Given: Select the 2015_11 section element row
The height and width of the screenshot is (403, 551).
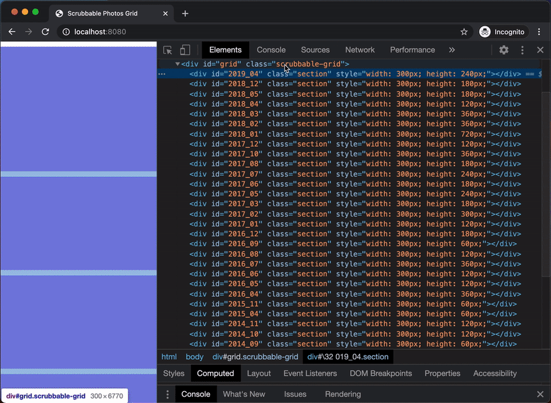Looking at the screenshot, I should tap(349, 304).
